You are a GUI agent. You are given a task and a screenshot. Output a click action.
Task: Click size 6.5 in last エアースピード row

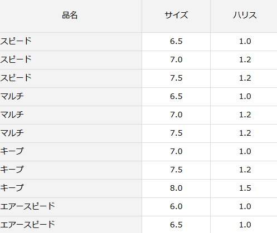(x=176, y=225)
